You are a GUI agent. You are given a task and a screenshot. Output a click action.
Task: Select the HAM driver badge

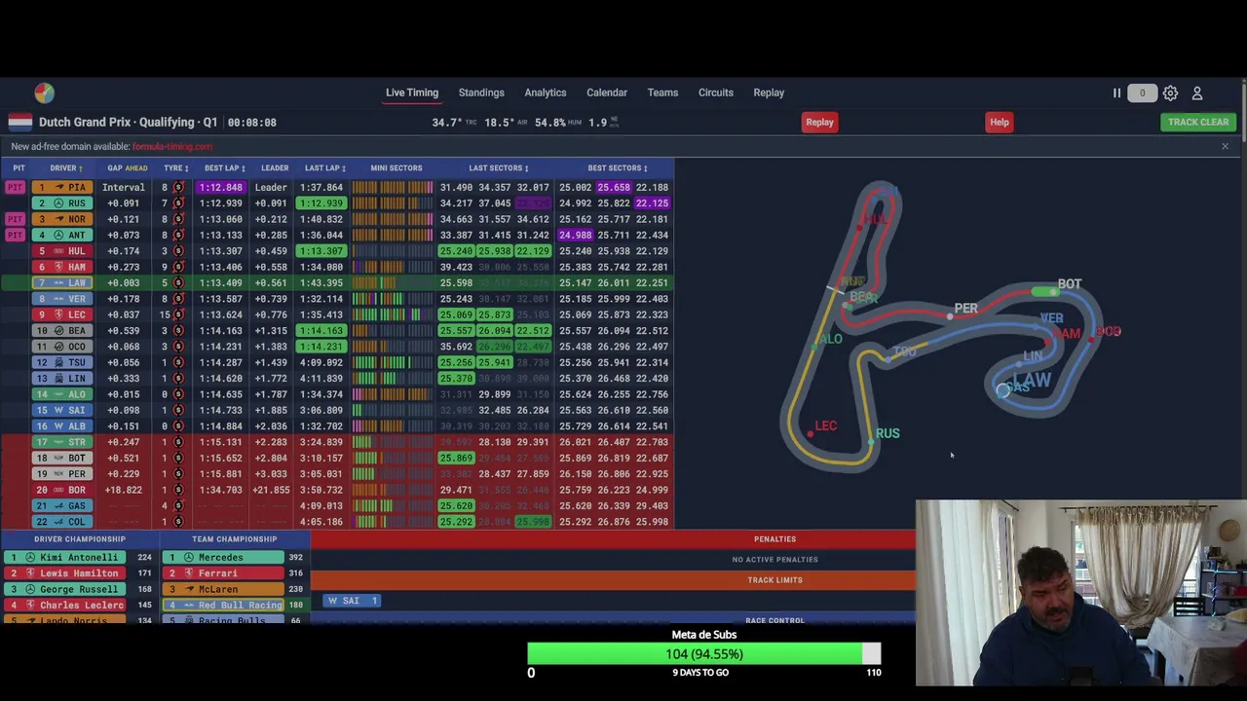63,267
